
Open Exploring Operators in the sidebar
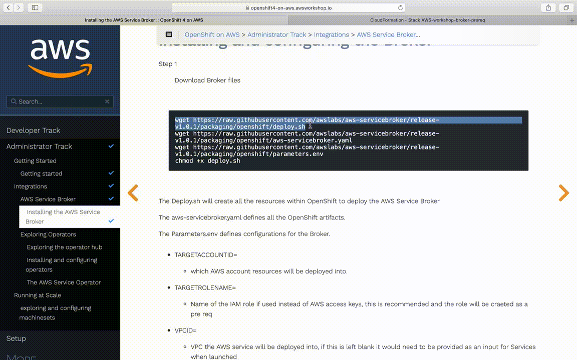(48, 234)
